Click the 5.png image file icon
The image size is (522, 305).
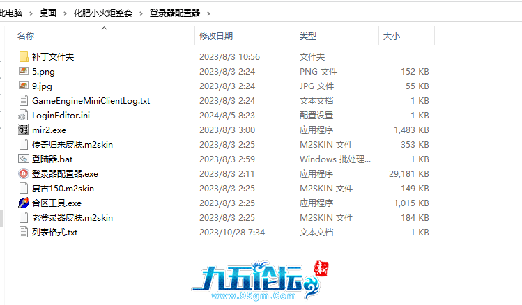(x=24, y=71)
